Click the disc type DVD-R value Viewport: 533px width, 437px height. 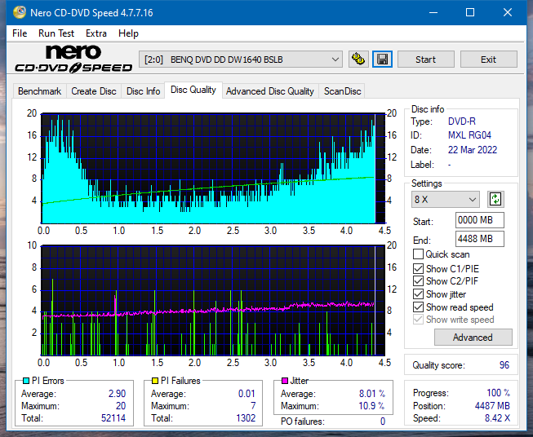tap(462, 121)
